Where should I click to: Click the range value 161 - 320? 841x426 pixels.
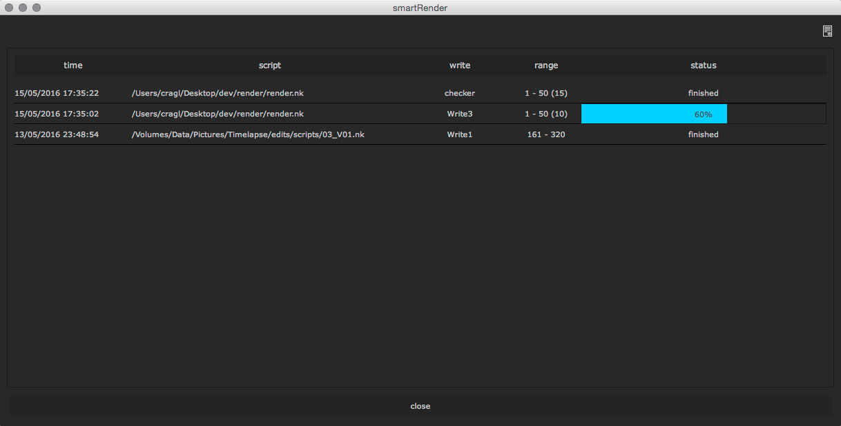546,134
